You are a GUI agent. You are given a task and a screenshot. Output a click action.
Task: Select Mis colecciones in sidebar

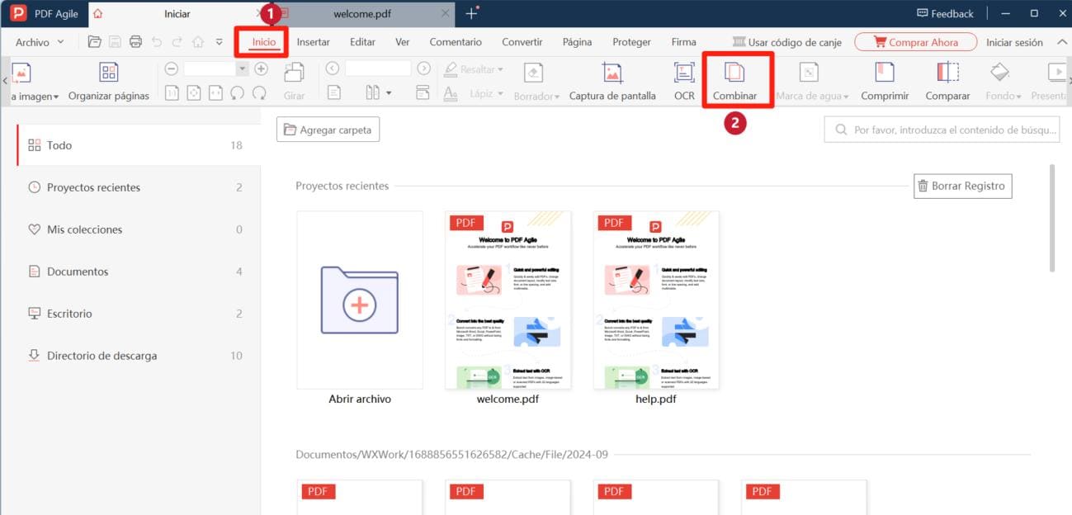[138, 229]
